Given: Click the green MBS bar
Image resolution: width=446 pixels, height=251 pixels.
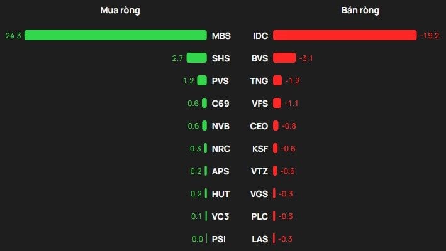Looking at the screenshot, I should point(116,35).
